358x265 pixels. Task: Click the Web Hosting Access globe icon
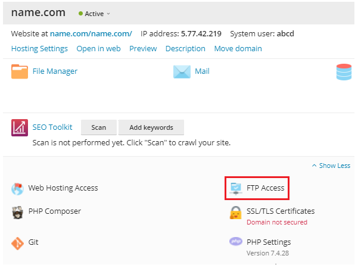pyautogui.click(x=18, y=189)
